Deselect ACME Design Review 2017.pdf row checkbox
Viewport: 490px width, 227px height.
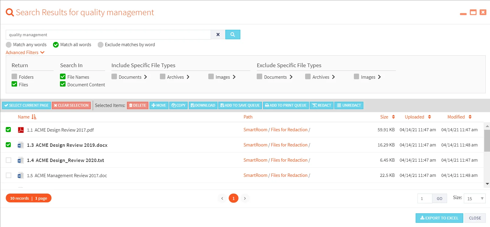tap(9, 130)
